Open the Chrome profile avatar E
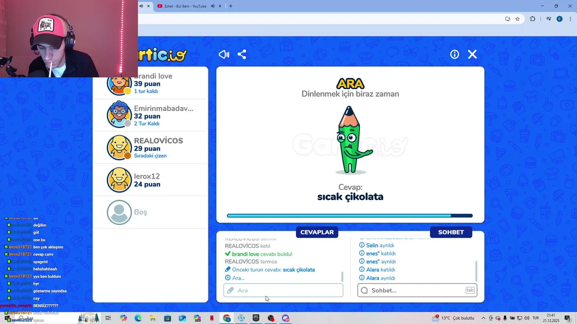577x324 pixels. (559, 19)
